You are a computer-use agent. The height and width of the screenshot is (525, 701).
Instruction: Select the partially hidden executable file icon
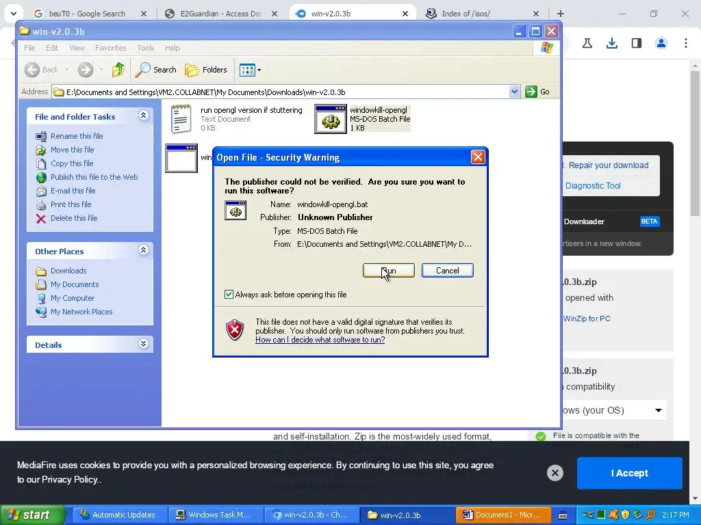click(x=181, y=158)
